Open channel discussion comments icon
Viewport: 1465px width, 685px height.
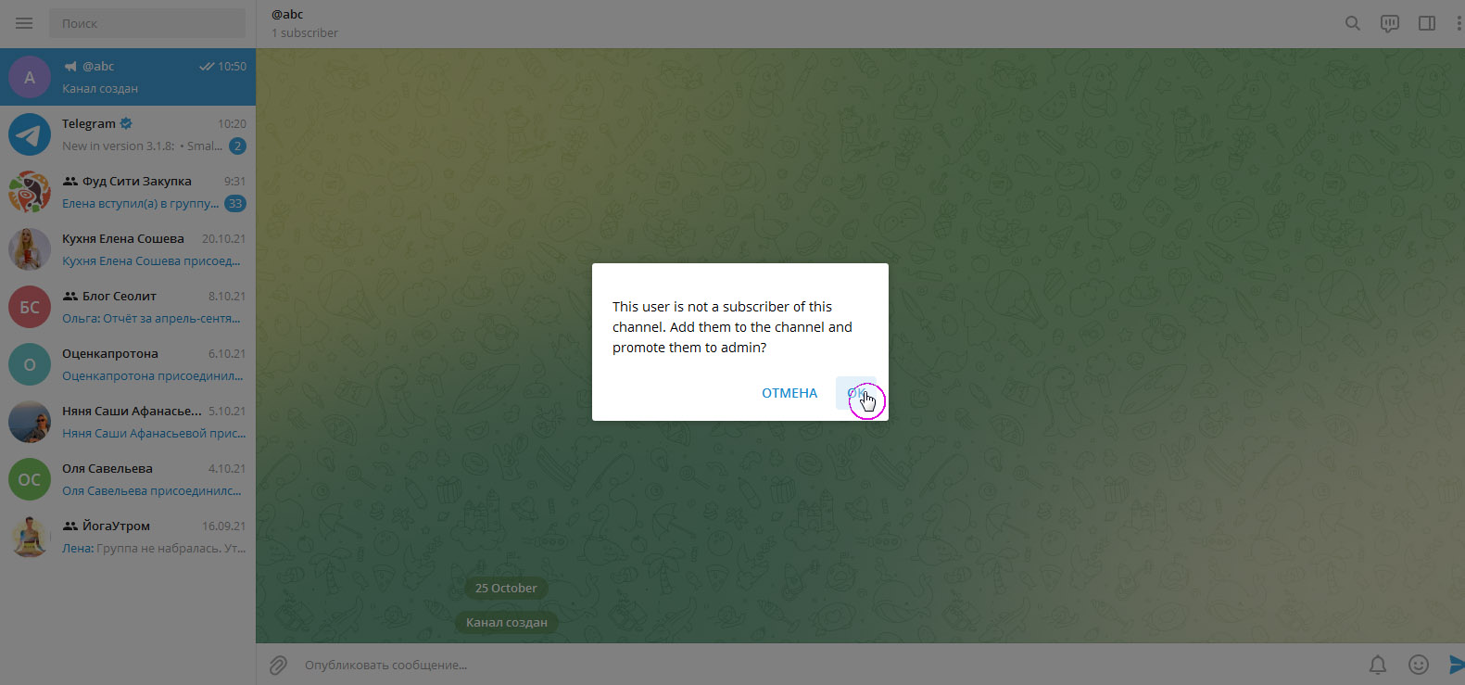(1389, 23)
